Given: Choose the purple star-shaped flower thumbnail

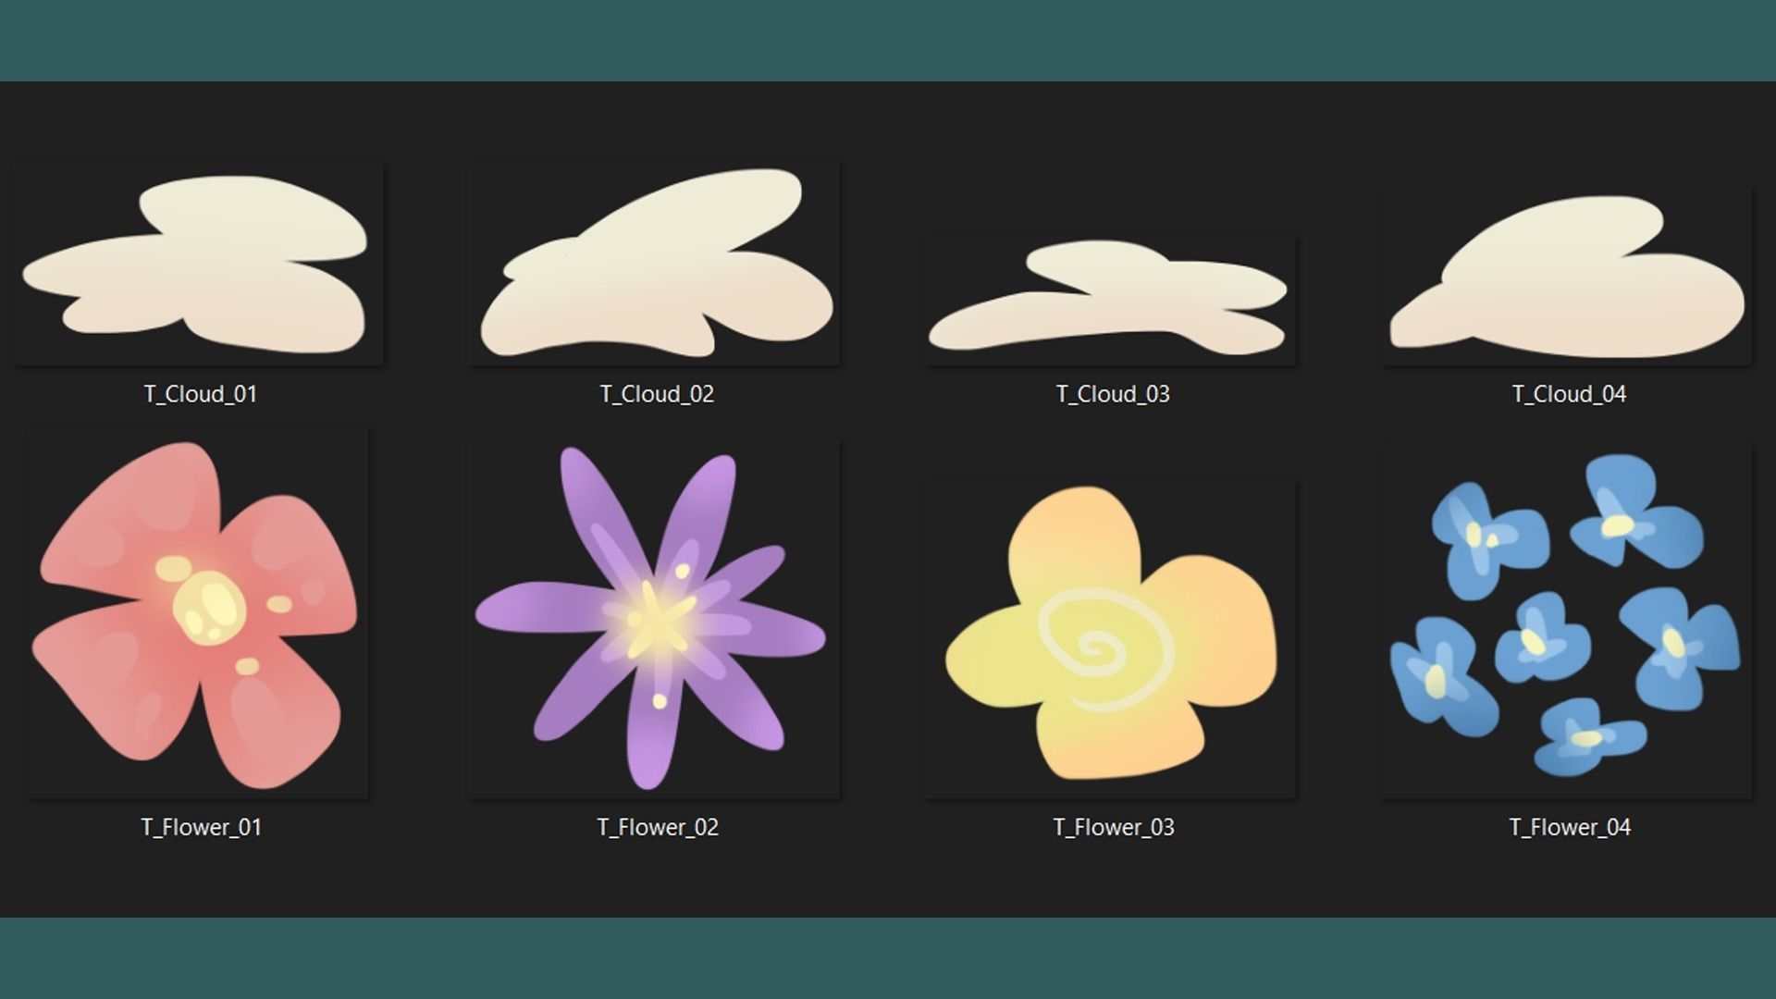Looking at the screenshot, I should [654, 618].
